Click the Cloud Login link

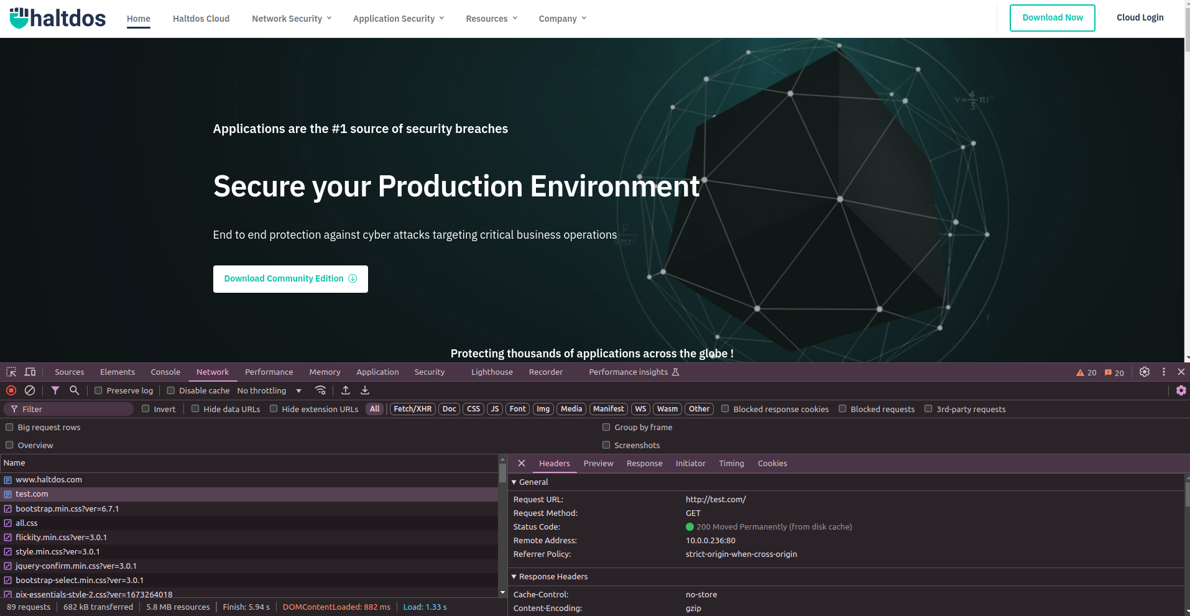[1140, 17]
